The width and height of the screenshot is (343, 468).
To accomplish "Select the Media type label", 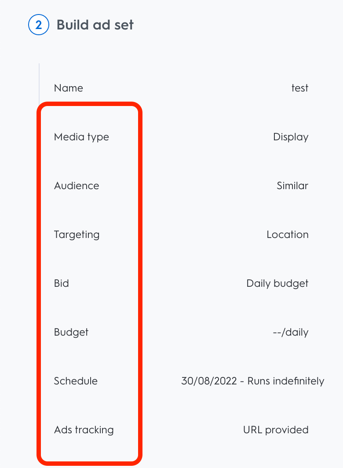I will (81, 137).
